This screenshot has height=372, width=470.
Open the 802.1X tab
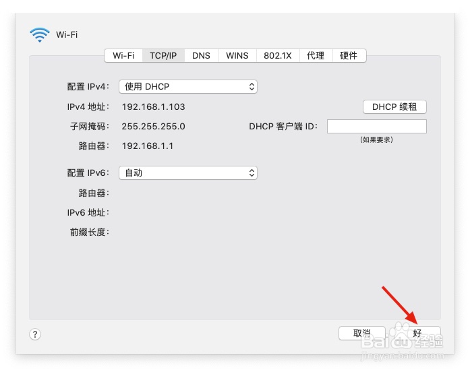[x=278, y=55]
